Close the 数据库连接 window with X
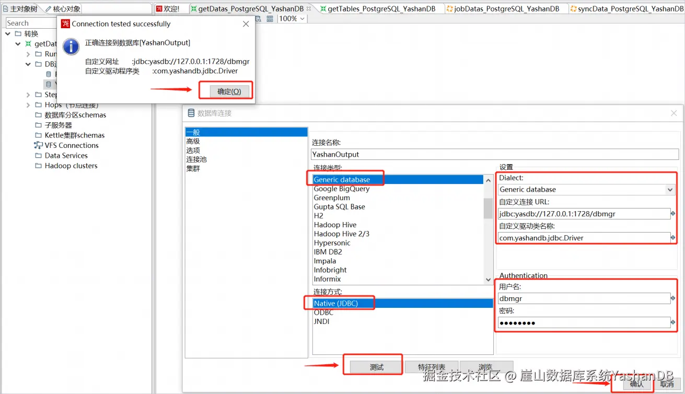Screen dimensions: 685x394 pyautogui.click(x=674, y=113)
